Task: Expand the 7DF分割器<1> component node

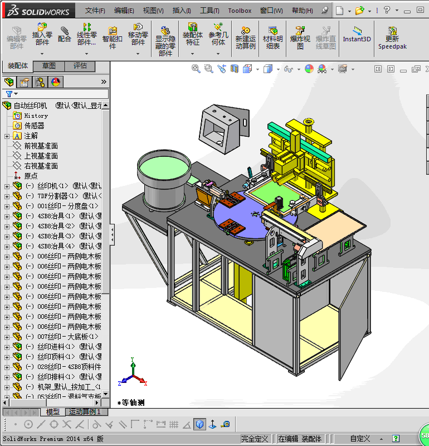Action: (x=7, y=196)
